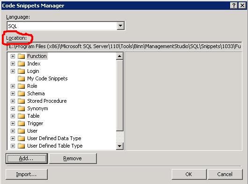
Task: Click the Synonym folder icon
Action: [21, 108]
